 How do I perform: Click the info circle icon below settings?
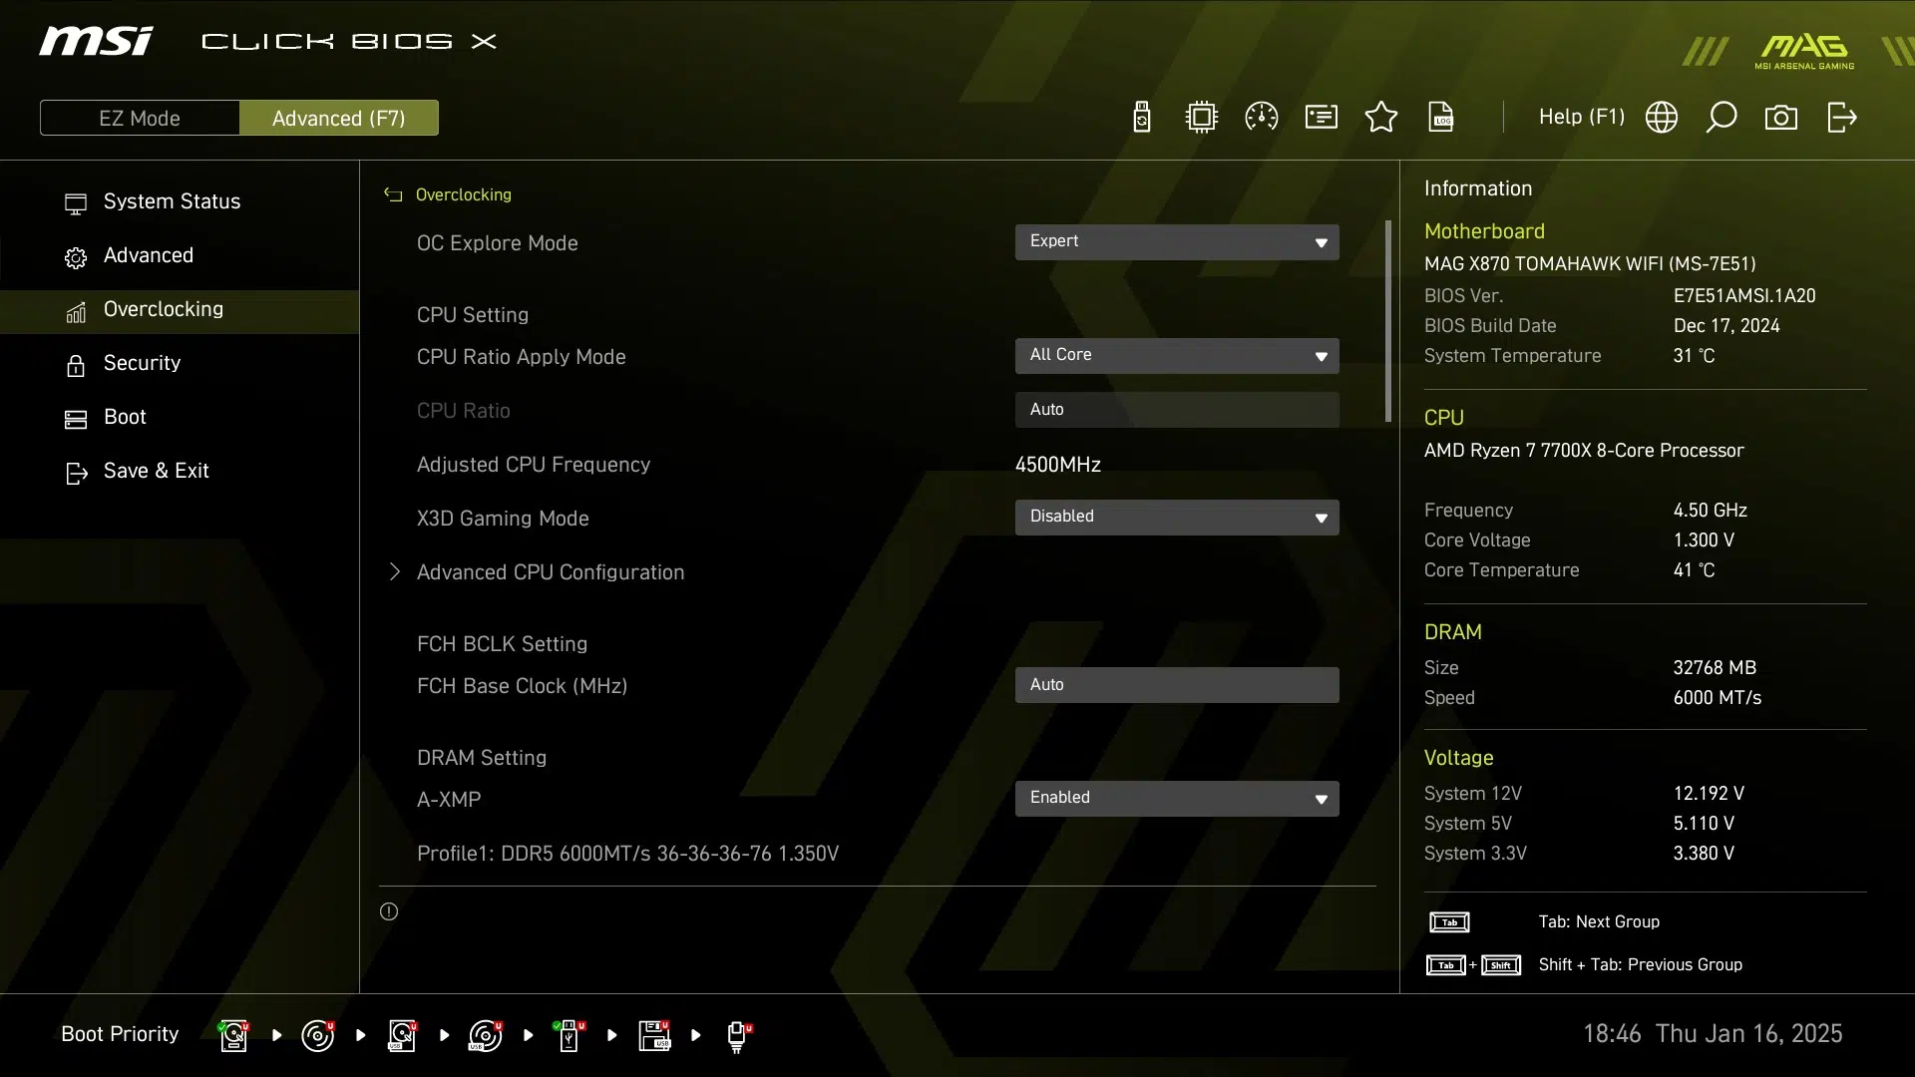tap(389, 911)
